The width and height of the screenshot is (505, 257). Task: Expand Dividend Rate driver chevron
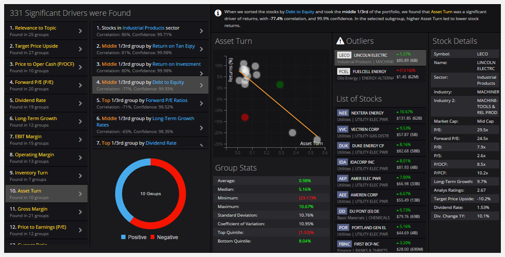pyautogui.click(x=80, y=103)
